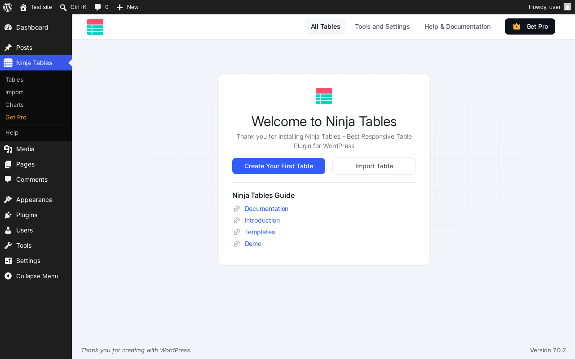Click the link icon beside Templates
This screenshot has width=575, height=359.
click(x=237, y=232)
